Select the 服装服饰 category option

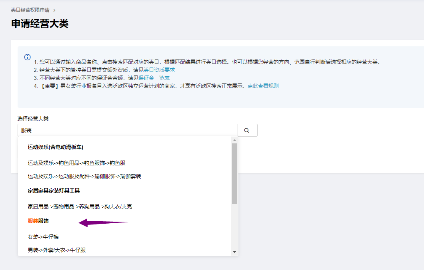(38, 221)
